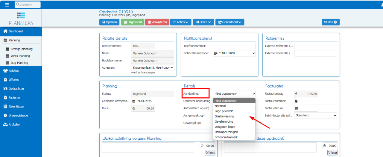Click the Duur time field
Viewport: 383px width, 157px height.
[143, 108]
